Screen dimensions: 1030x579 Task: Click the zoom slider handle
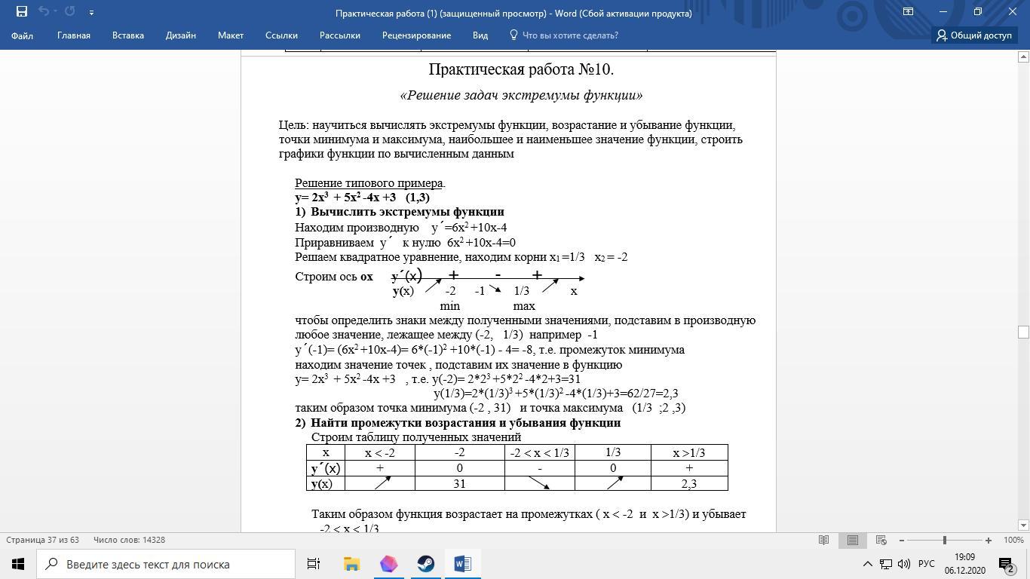coord(944,540)
